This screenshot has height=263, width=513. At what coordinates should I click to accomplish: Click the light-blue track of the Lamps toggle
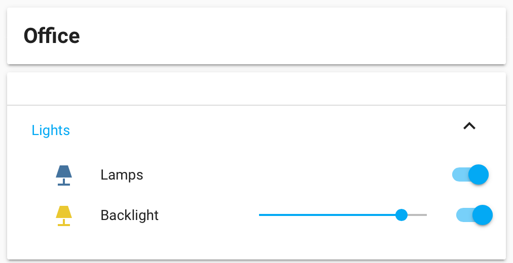coord(458,174)
